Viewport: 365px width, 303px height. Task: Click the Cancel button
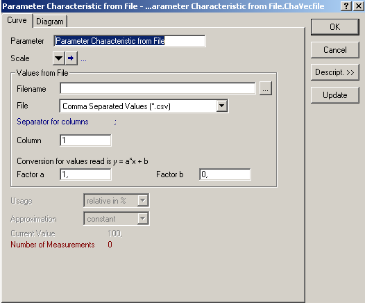pyautogui.click(x=334, y=50)
